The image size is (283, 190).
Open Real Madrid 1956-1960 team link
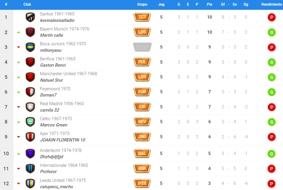62,104
